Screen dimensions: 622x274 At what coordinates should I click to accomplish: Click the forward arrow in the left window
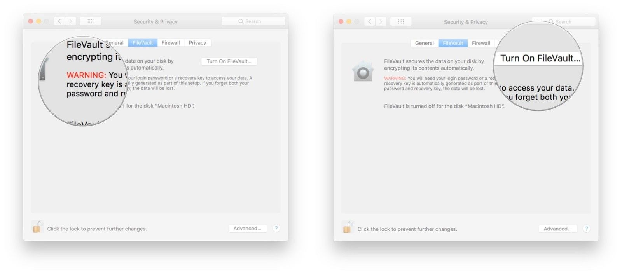tap(70, 21)
